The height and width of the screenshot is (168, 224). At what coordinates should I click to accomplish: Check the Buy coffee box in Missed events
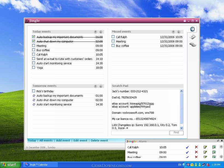point(113,45)
